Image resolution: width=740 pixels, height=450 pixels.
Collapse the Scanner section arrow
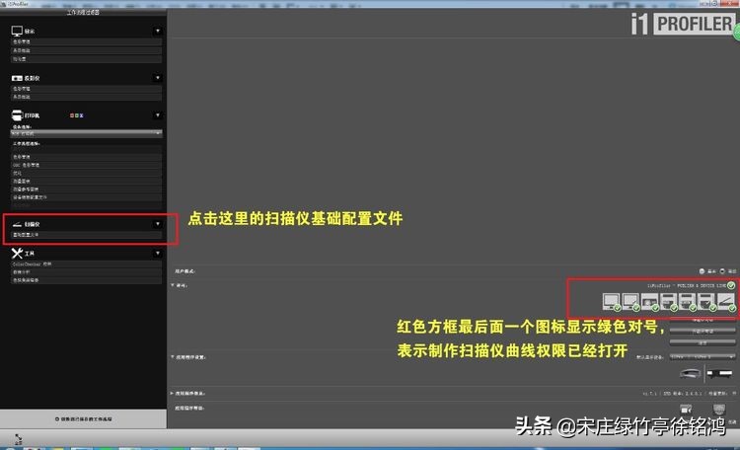click(158, 224)
